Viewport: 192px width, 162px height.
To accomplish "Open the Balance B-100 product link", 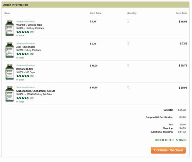I will pyautogui.click(x=24, y=69).
